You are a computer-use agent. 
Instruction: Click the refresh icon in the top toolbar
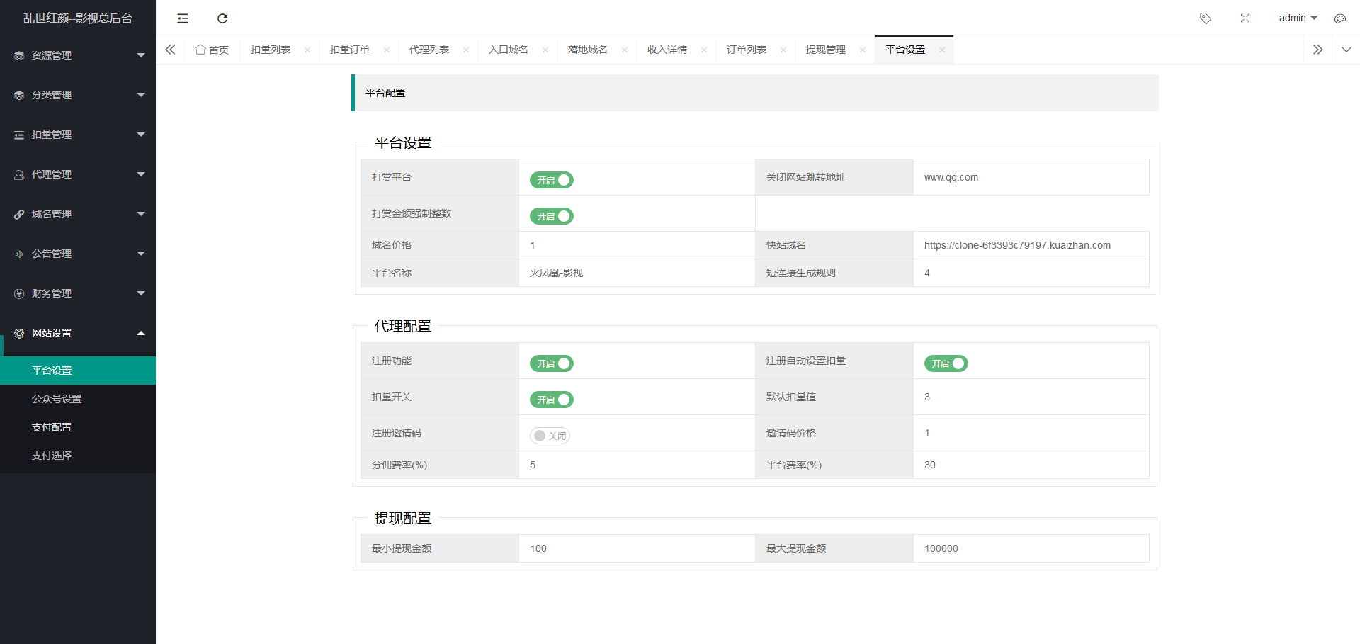click(222, 18)
